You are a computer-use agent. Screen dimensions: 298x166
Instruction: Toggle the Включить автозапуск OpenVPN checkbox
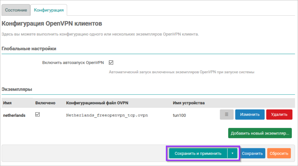111,62
